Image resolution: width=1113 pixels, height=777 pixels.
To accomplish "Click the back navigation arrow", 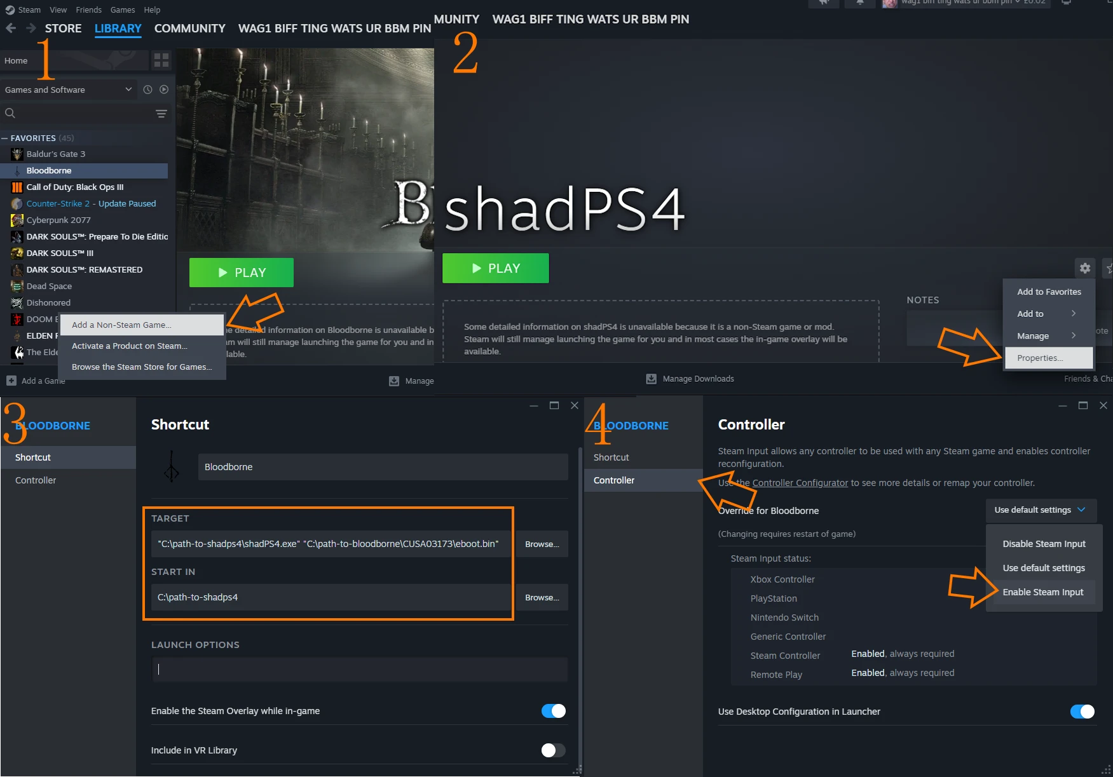I will point(11,28).
